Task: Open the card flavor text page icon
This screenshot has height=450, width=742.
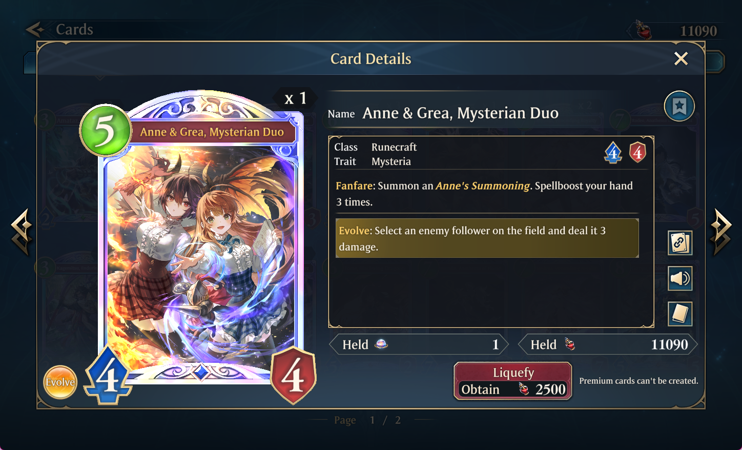Action: click(x=680, y=314)
